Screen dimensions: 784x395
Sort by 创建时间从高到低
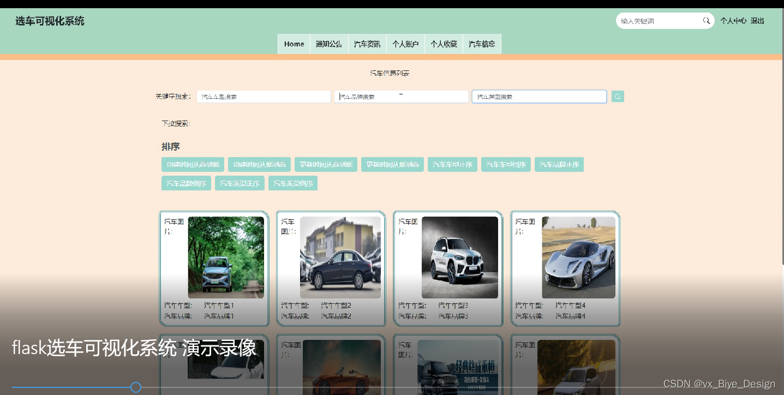pyautogui.click(x=193, y=165)
